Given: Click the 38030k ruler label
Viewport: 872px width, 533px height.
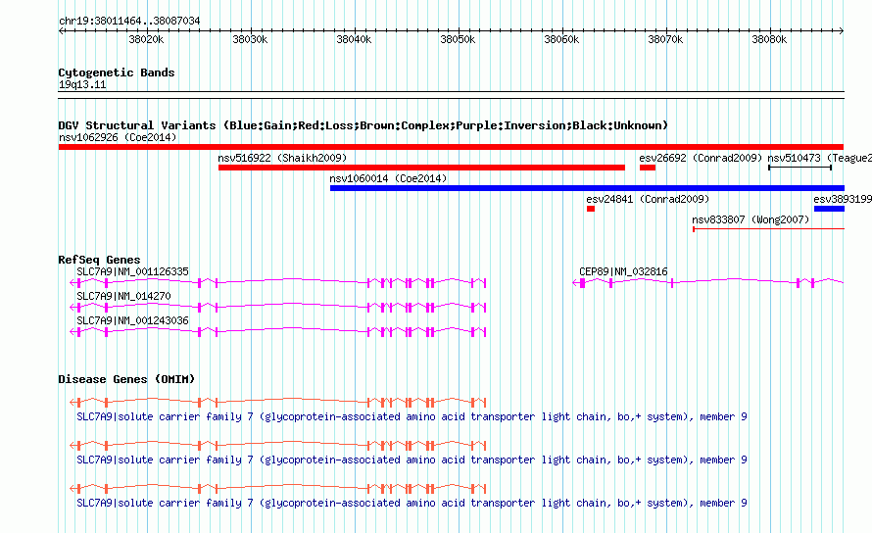Looking at the screenshot, I should coord(250,39).
